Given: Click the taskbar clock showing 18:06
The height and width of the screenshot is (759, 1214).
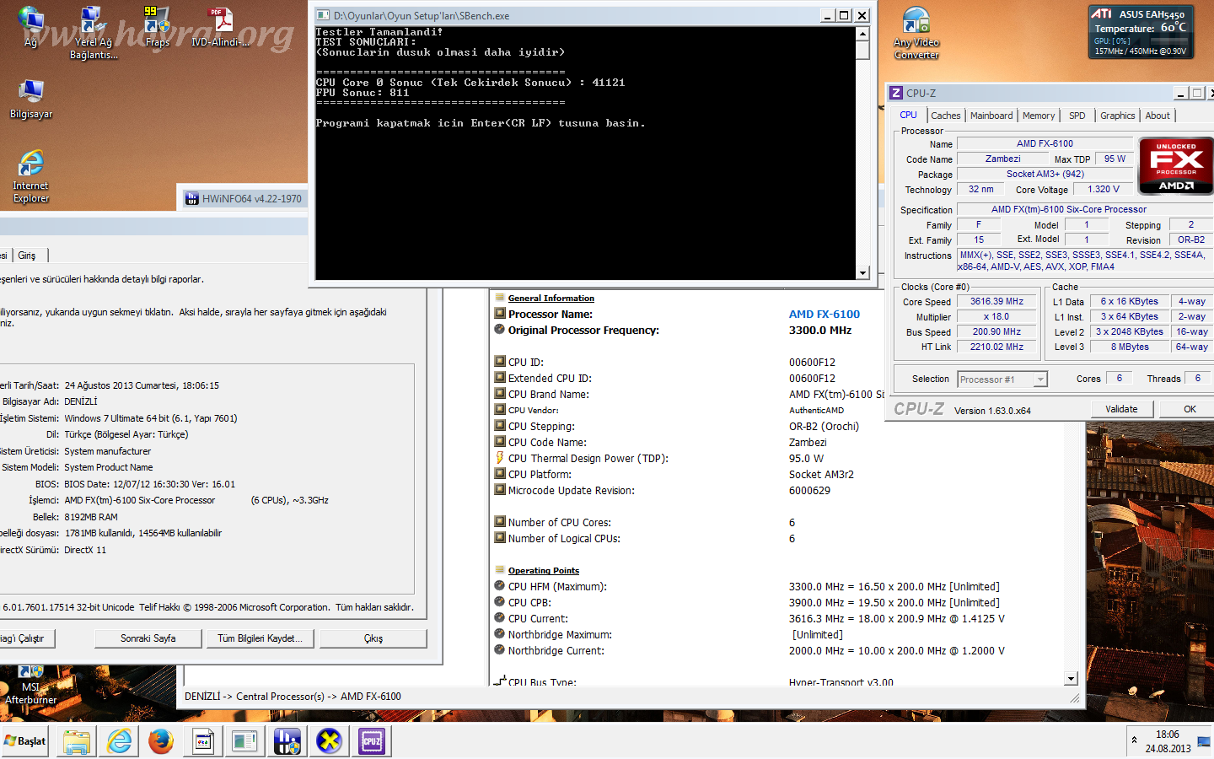Looking at the screenshot, I should point(1168,741).
